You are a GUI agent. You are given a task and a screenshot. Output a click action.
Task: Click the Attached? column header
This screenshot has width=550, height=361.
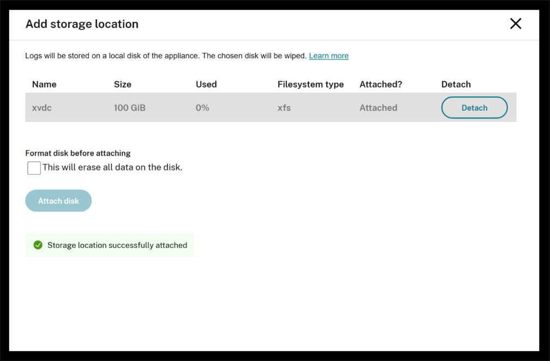pyautogui.click(x=380, y=84)
